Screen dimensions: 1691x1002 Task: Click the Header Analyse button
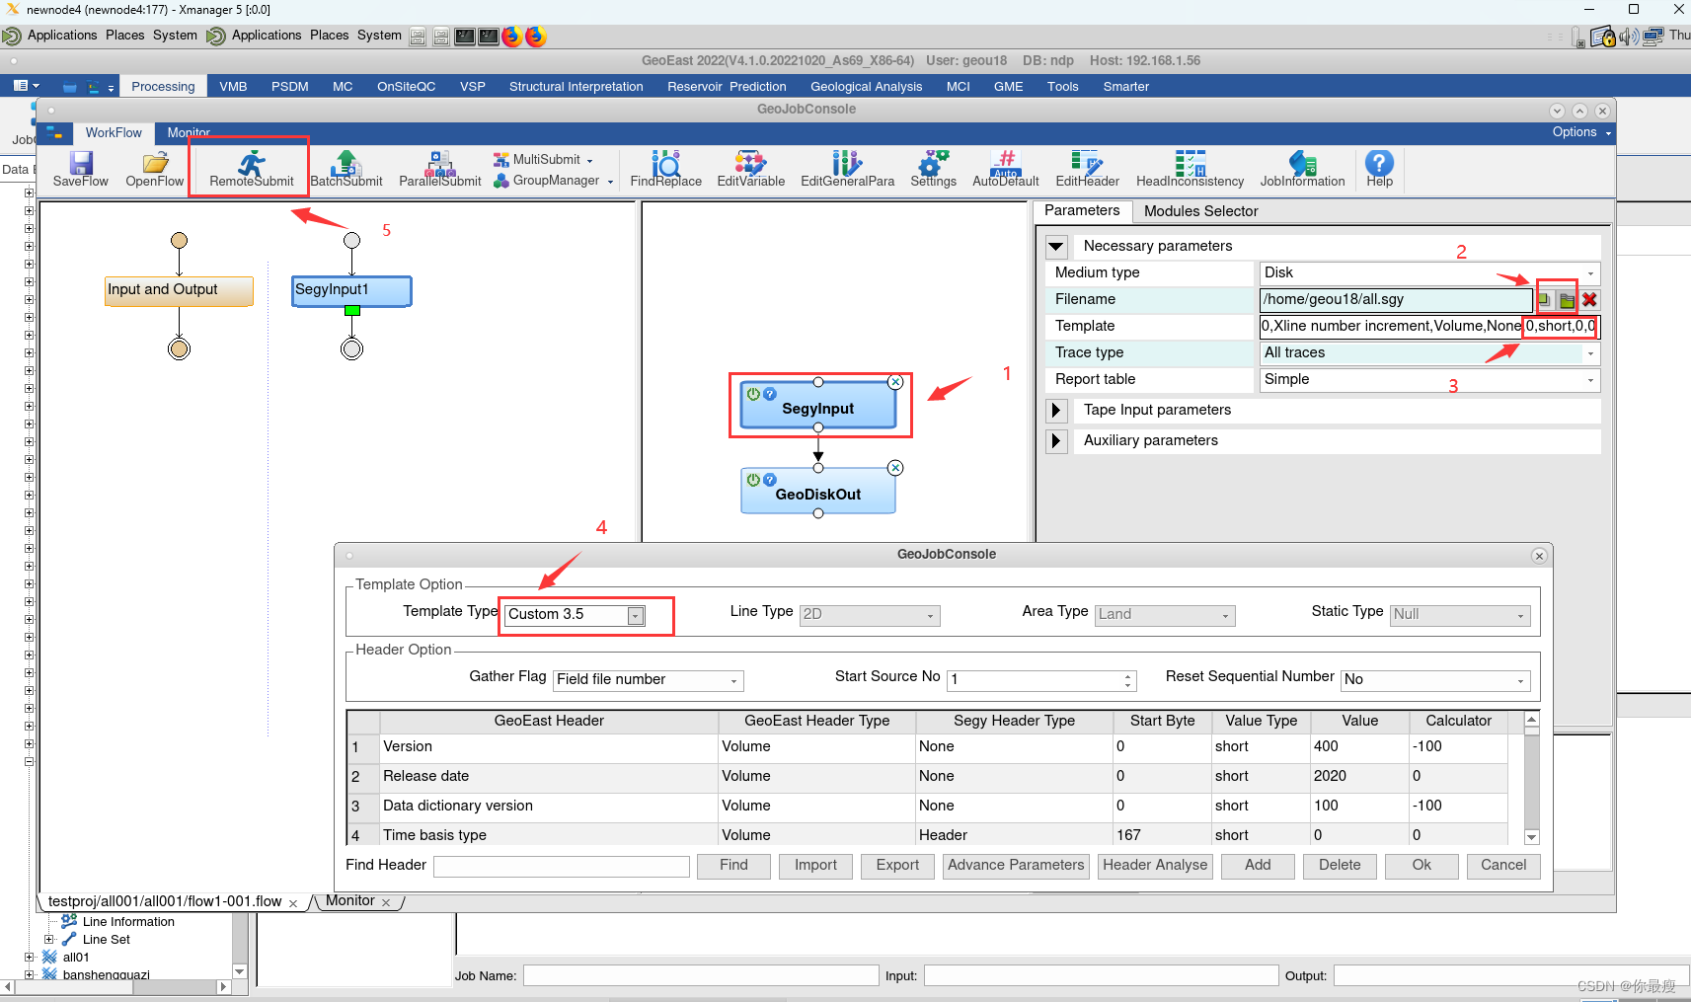pyautogui.click(x=1155, y=866)
